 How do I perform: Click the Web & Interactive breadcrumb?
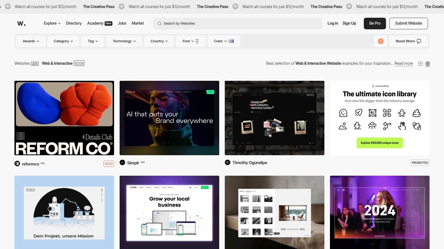point(57,63)
